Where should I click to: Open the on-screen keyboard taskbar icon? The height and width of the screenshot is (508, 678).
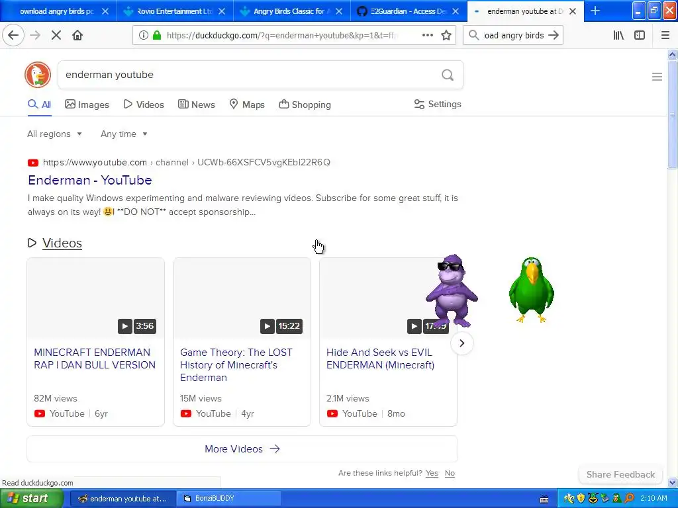click(x=544, y=499)
